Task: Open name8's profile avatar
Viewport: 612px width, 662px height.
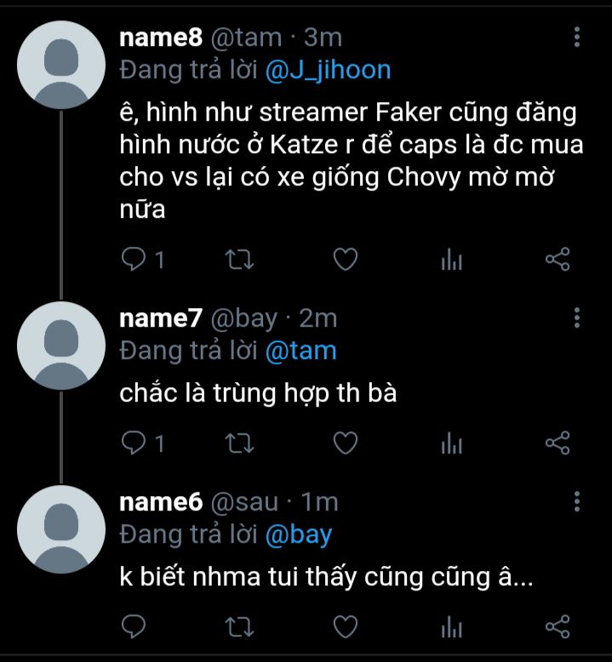Action: click(x=60, y=66)
